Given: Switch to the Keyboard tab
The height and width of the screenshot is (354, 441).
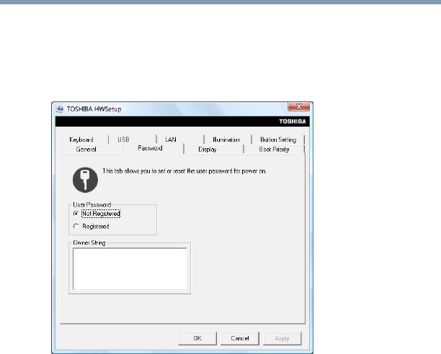Looking at the screenshot, I should (x=84, y=140).
